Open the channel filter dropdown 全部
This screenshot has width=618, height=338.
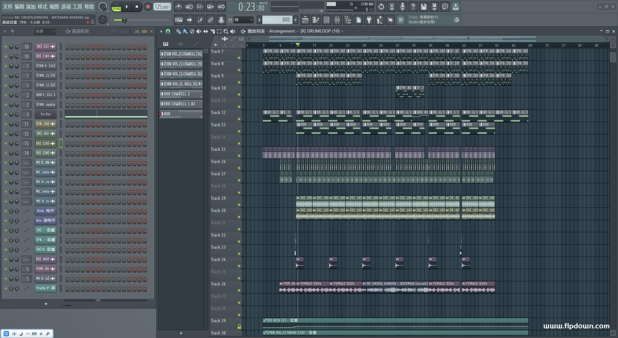[x=45, y=31]
